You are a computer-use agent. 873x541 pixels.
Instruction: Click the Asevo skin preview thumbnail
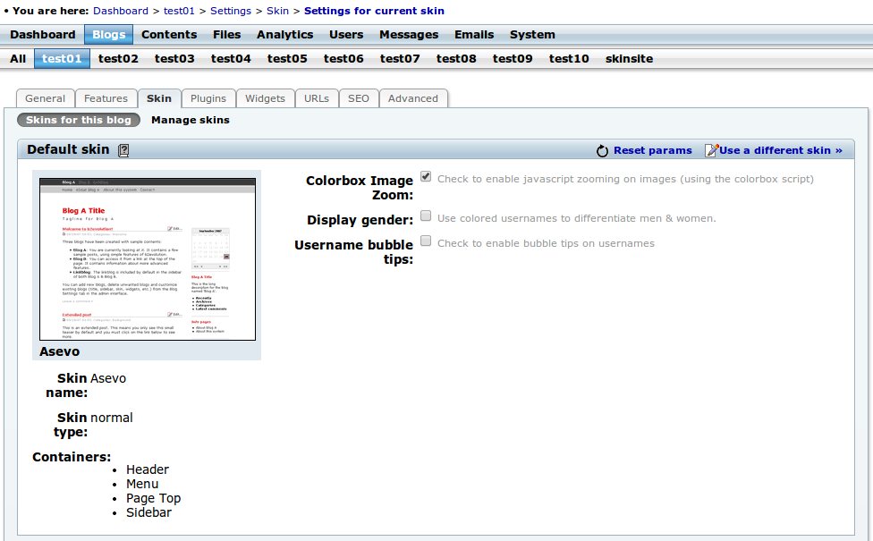pos(148,259)
